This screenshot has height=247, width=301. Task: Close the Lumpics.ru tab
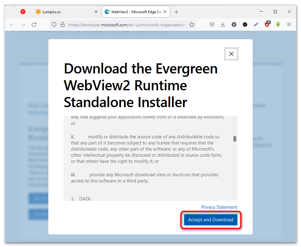click(x=96, y=12)
